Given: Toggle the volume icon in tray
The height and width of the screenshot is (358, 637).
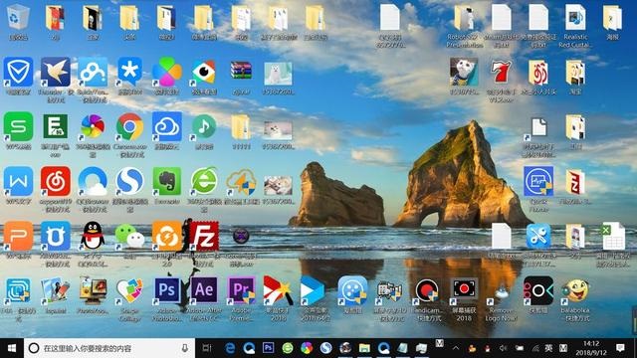Looking at the screenshot, I should click(x=504, y=348).
